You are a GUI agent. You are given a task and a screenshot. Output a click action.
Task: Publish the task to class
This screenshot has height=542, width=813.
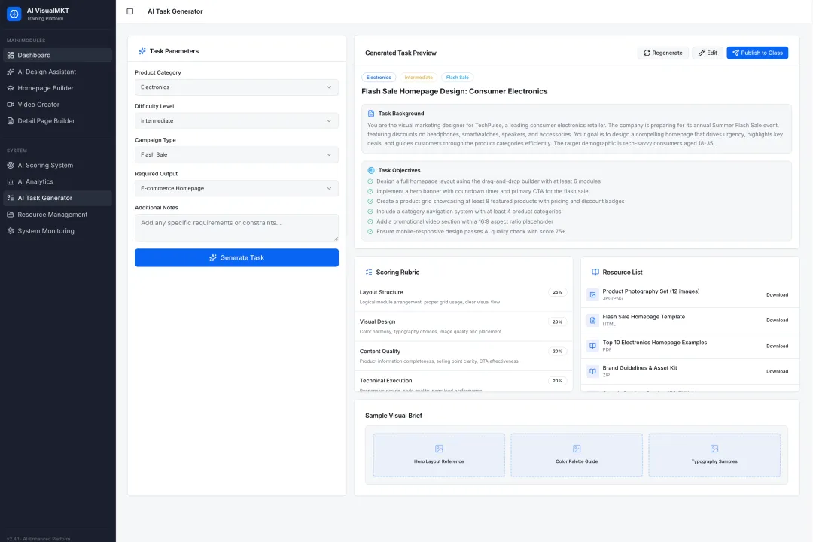757,53
